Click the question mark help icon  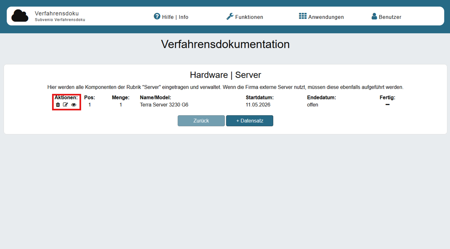[x=157, y=17]
